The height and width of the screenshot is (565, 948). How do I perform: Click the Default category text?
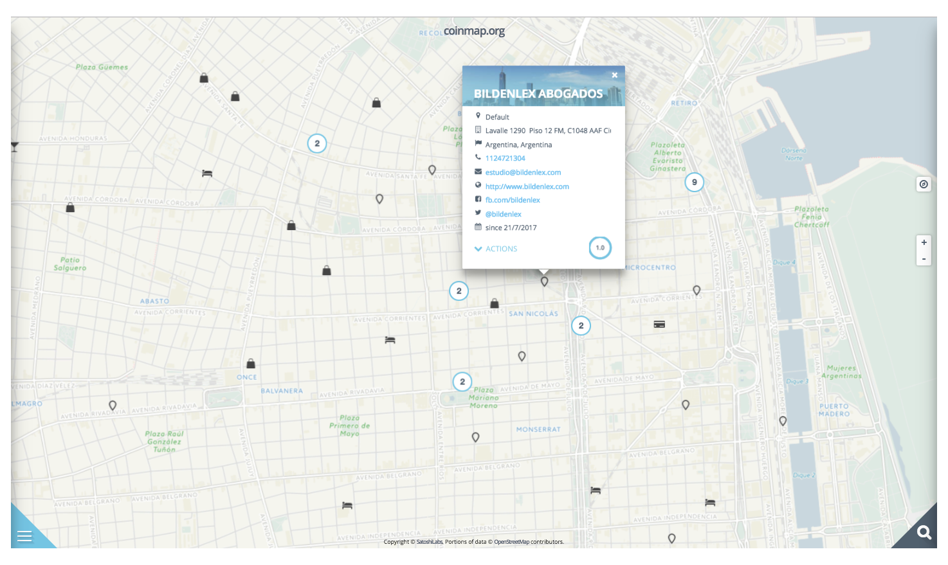(497, 117)
